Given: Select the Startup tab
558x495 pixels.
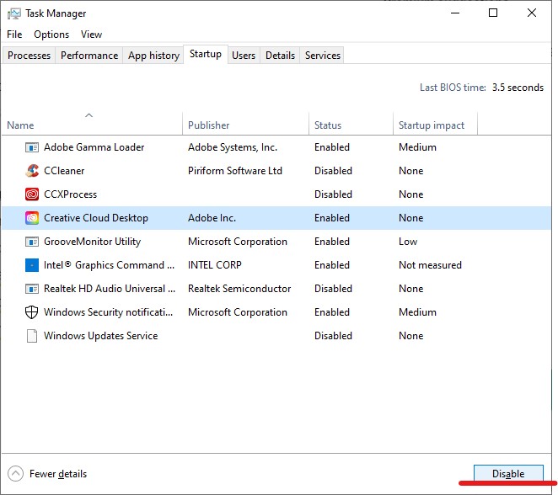Looking at the screenshot, I should (x=206, y=54).
